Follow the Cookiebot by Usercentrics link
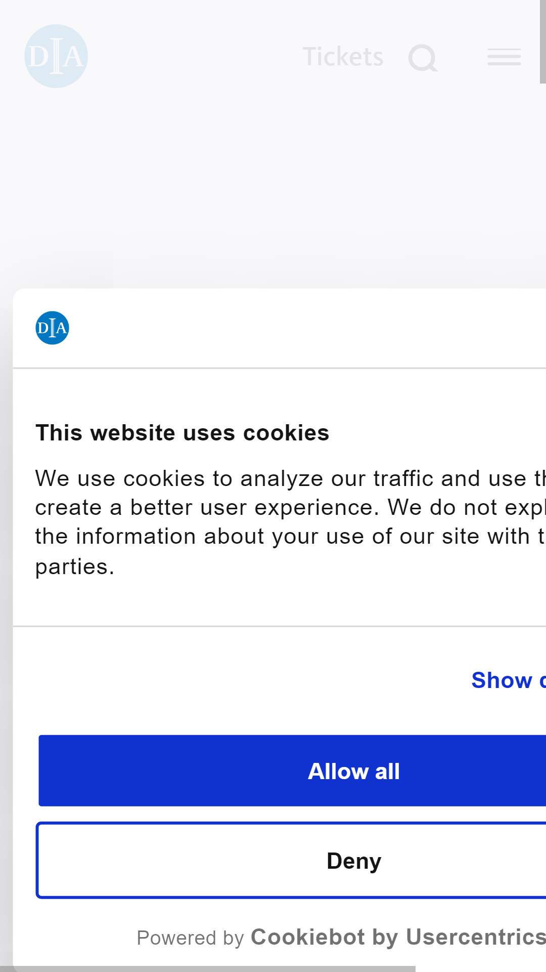Image resolution: width=546 pixels, height=972 pixels. coord(398,937)
